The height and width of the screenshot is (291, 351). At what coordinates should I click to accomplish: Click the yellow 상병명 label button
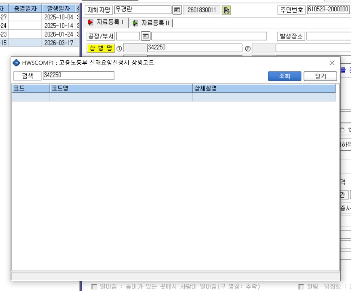point(101,48)
